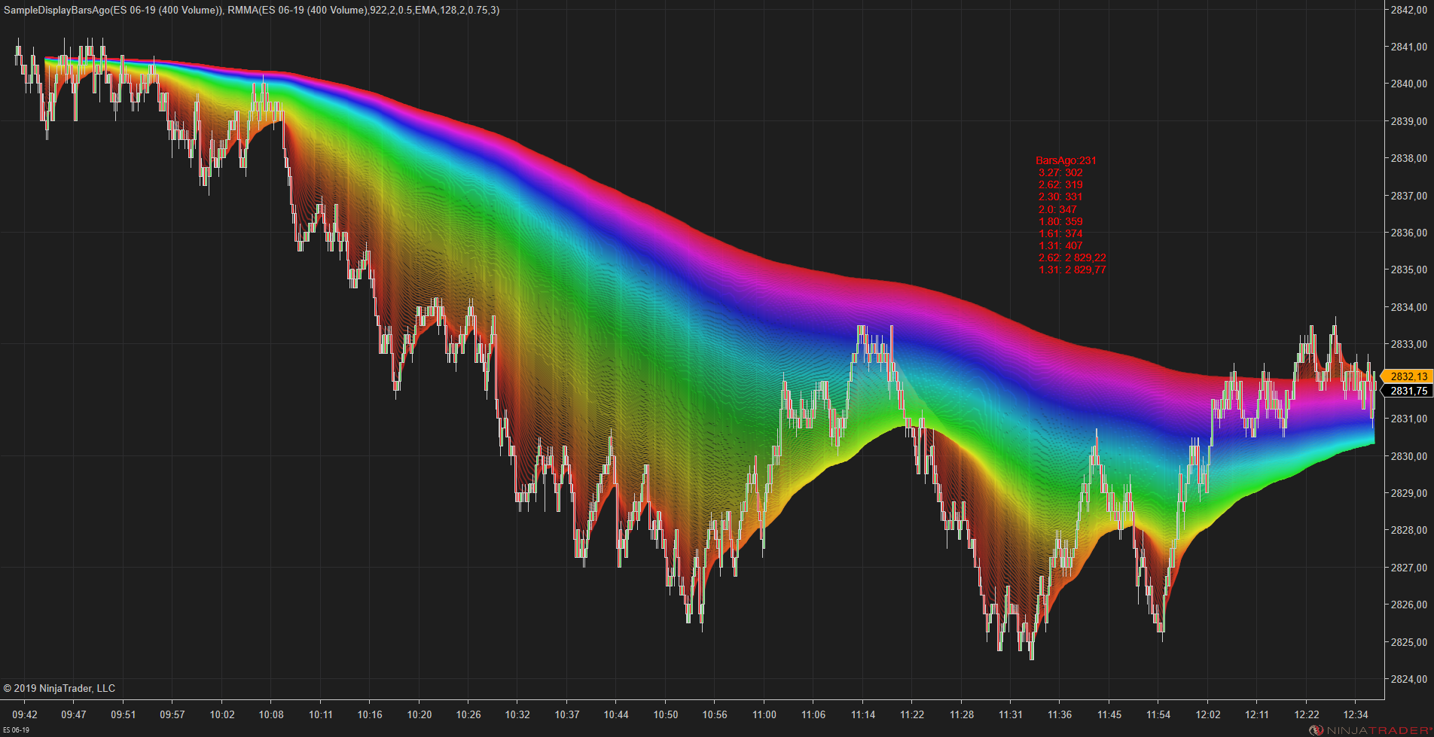Click the 2827,00 price axis label
The width and height of the screenshot is (1434, 737).
(1408, 568)
